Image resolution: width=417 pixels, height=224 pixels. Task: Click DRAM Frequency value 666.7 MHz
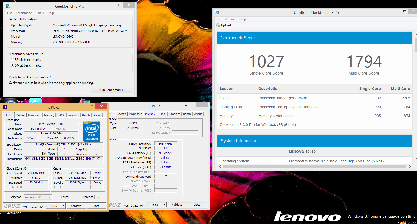click(x=165, y=144)
